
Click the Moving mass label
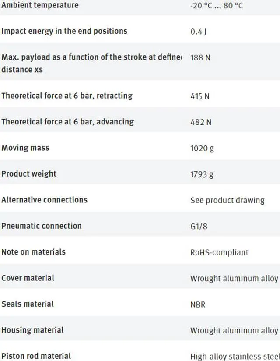click(25, 148)
